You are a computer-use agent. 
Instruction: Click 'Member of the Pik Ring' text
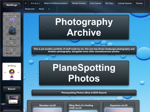pyautogui.click(x=12, y=15)
